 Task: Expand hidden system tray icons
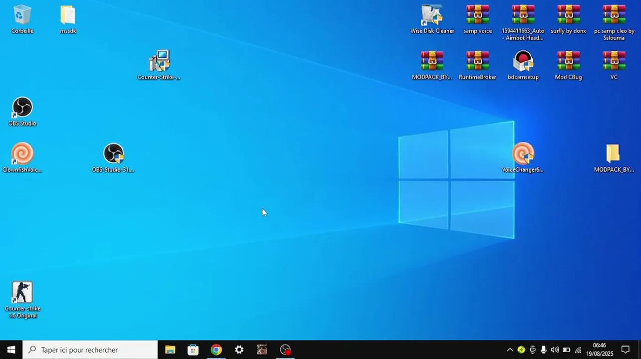[510, 350]
